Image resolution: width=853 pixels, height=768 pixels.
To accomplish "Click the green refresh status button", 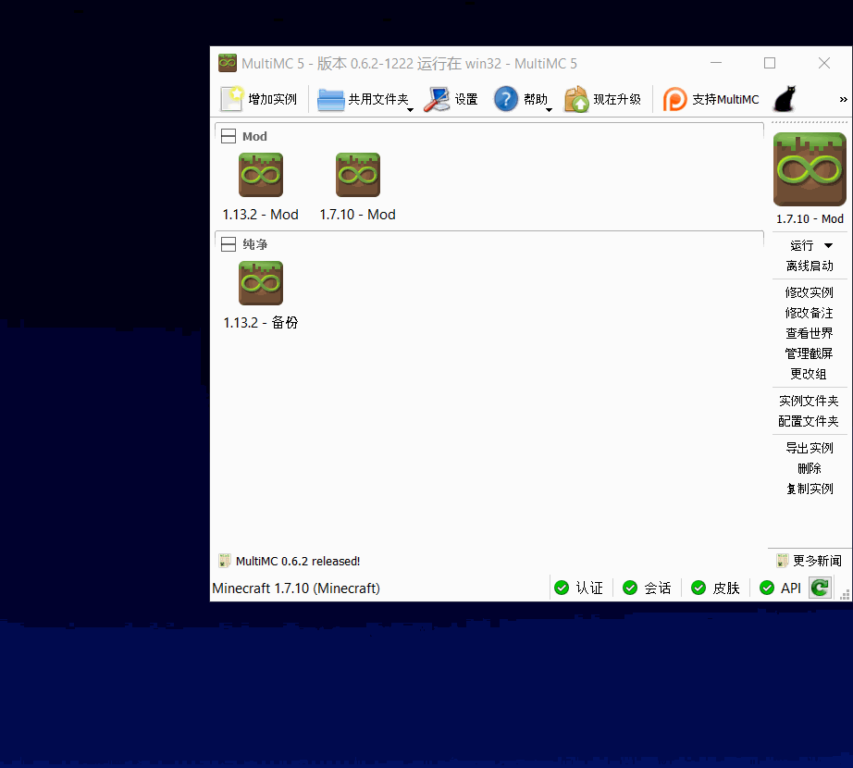I will (x=820, y=588).
